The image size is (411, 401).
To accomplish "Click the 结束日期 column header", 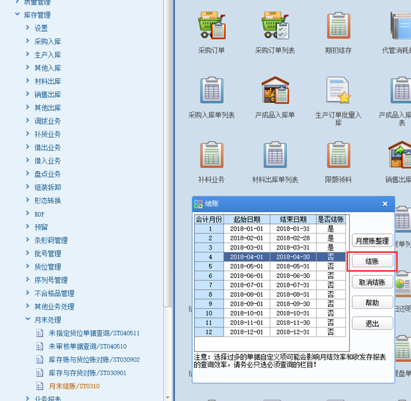I will 293,219.
